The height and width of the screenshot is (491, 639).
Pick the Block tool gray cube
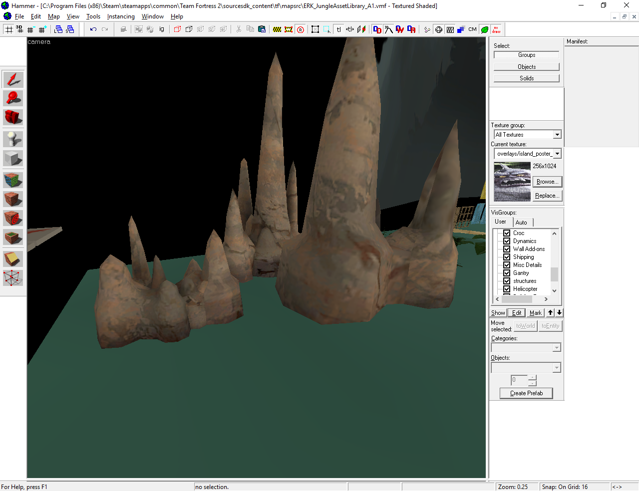[x=13, y=158]
